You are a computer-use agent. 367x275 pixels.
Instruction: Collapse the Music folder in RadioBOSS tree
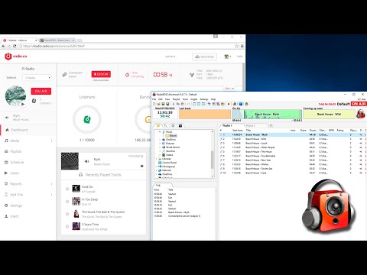pos(160,132)
